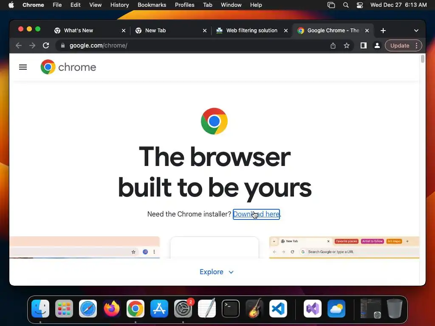Open Terminal from the Dock

(x=231, y=309)
